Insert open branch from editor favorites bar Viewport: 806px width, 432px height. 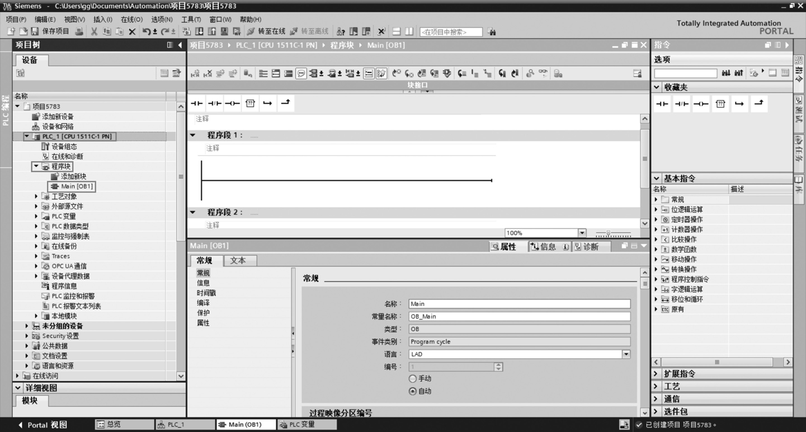(268, 104)
